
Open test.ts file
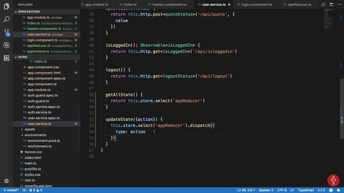click(x=30, y=180)
